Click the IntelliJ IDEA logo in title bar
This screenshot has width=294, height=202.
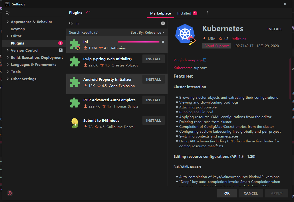coord(7,4)
